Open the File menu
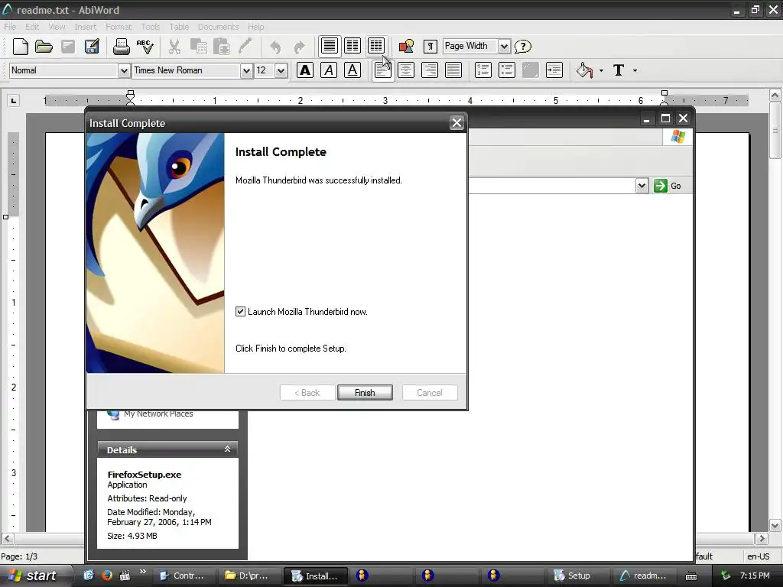Viewport: 783px width, 587px height. click(x=10, y=27)
